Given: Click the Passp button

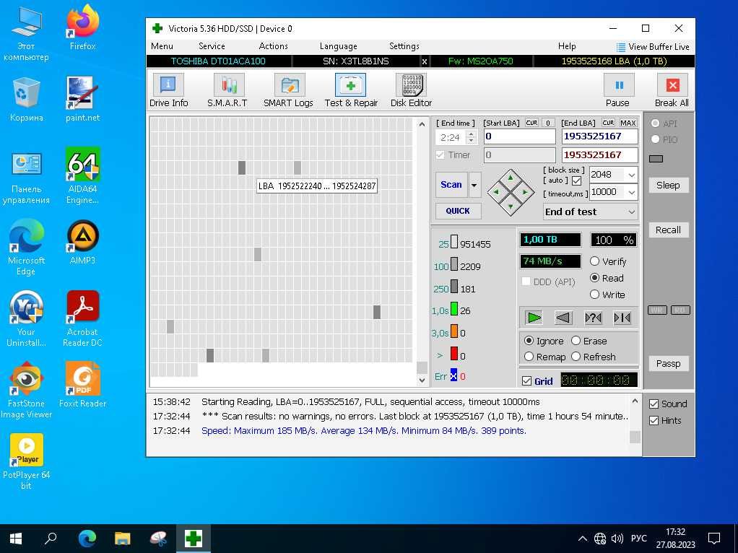Looking at the screenshot, I should pos(668,364).
